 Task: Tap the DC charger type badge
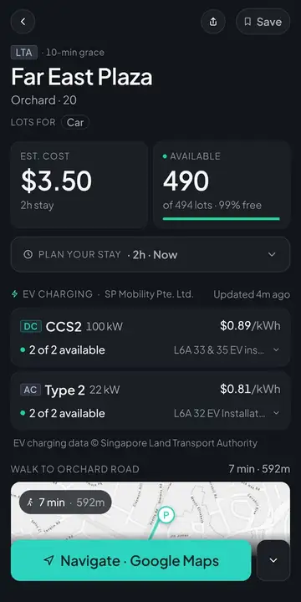pyautogui.click(x=30, y=326)
